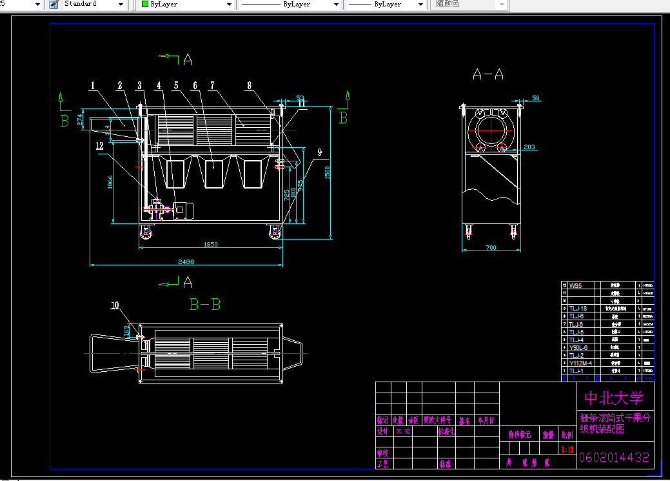Image resolution: width=670 pixels, height=481 pixels.
Task: Select the 阶段标记 title block label
Action: (520, 435)
